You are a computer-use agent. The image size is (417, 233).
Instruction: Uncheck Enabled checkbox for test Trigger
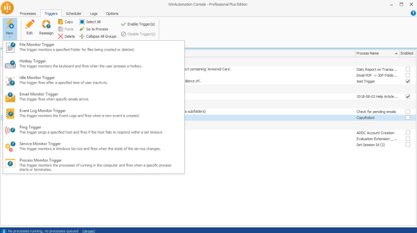click(408, 81)
